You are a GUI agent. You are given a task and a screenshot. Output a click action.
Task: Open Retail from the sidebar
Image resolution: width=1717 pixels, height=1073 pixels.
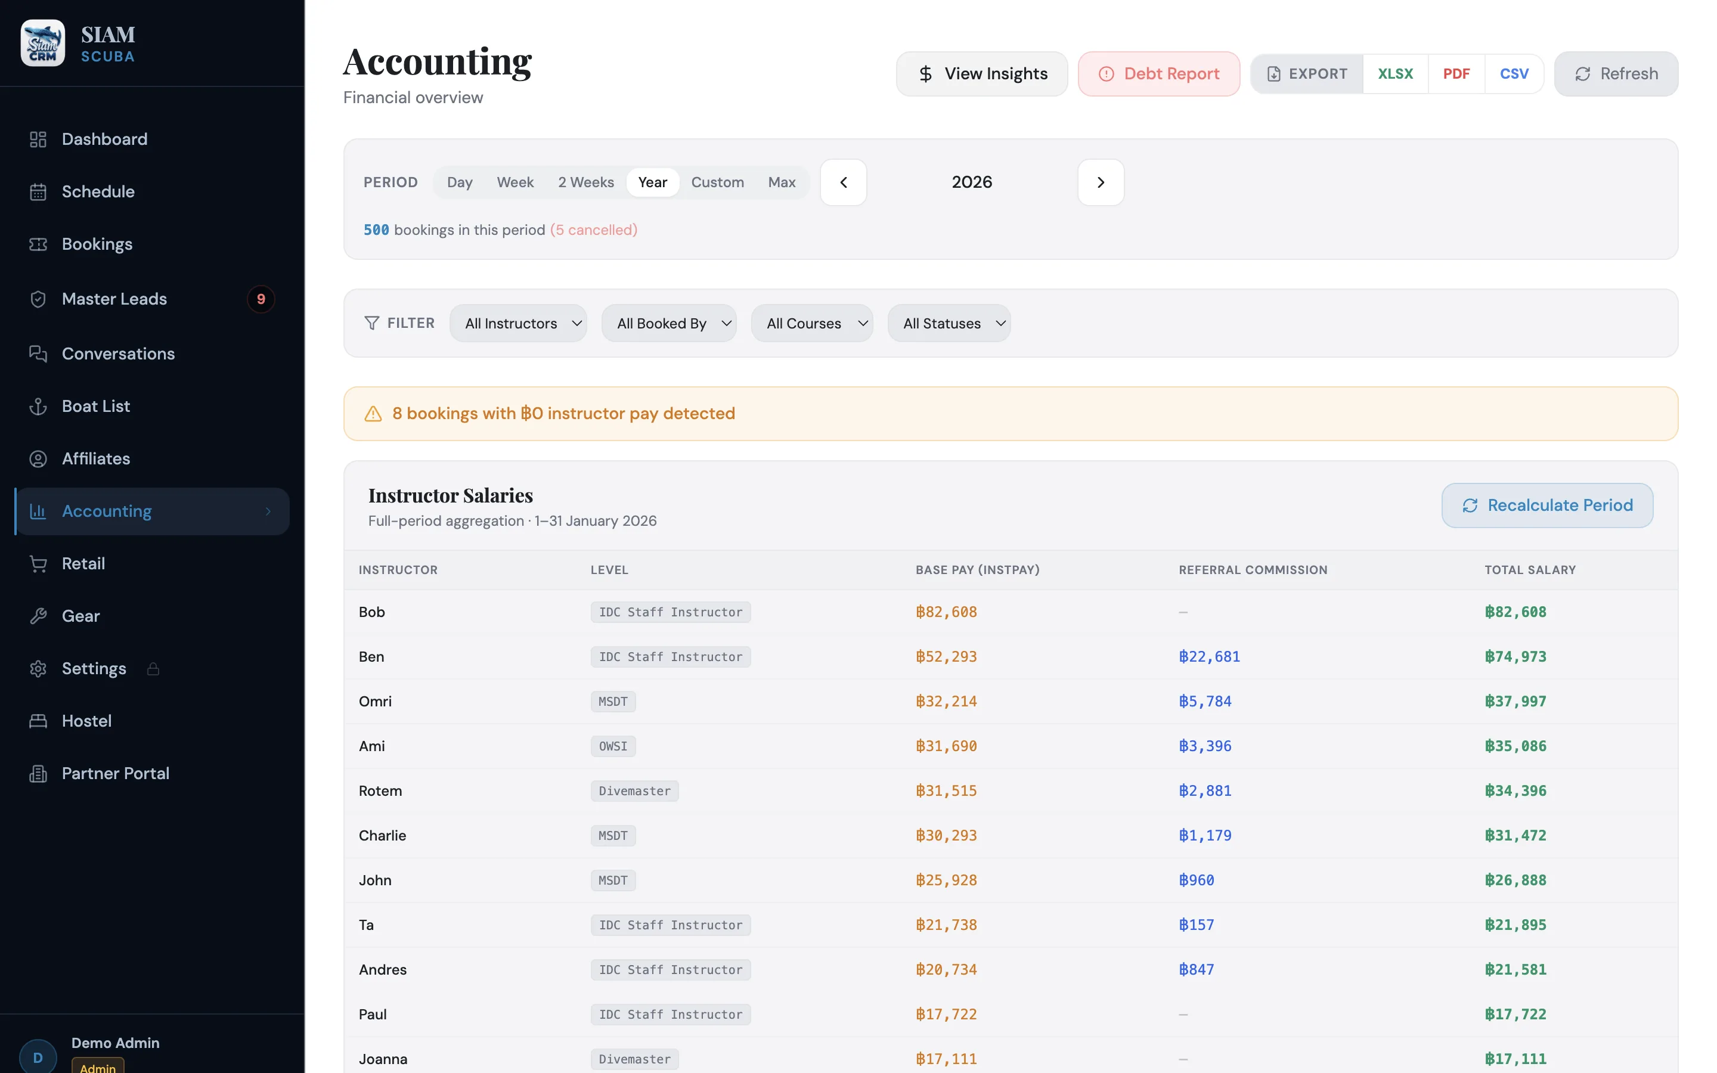[x=152, y=563]
